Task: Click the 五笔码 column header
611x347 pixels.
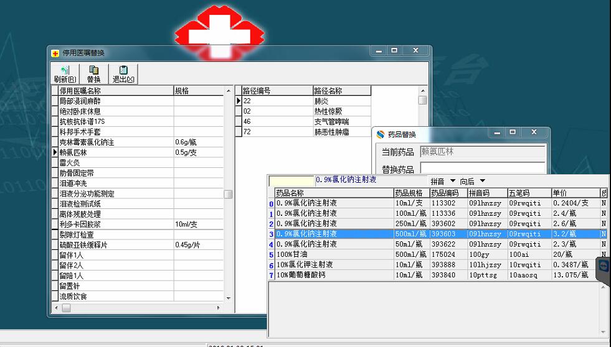Action: (529, 193)
